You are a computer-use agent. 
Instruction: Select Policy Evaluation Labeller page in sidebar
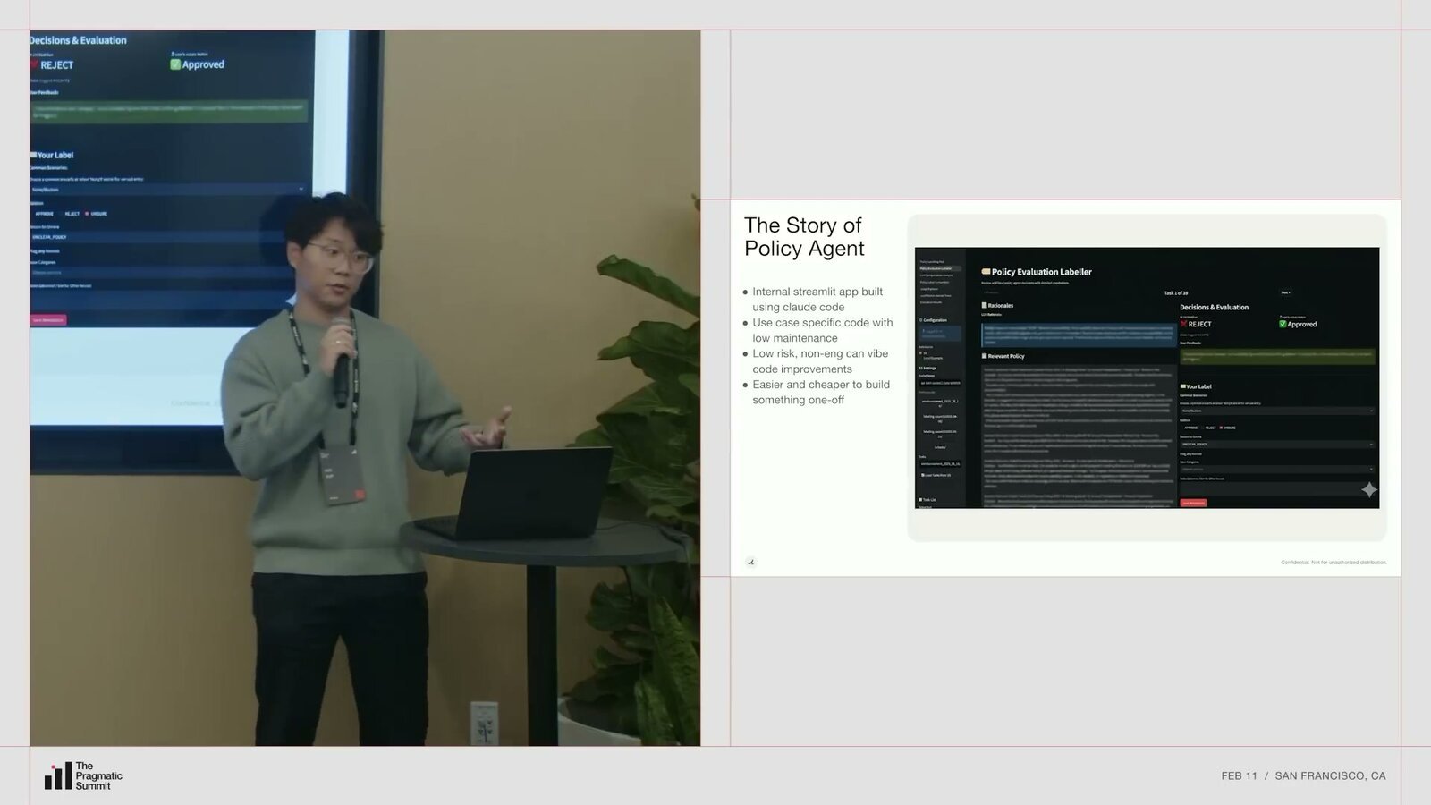pyautogui.click(x=940, y=268)
